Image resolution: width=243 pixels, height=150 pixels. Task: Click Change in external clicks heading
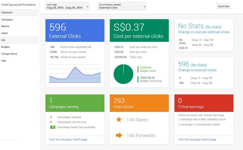(x=197, y=70)
